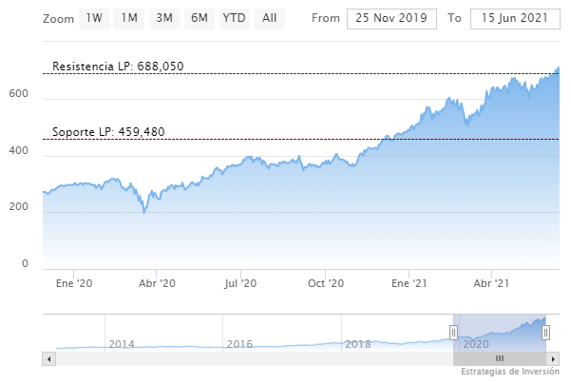
Task: Choose the 6M zoom range
Action: 200,18
